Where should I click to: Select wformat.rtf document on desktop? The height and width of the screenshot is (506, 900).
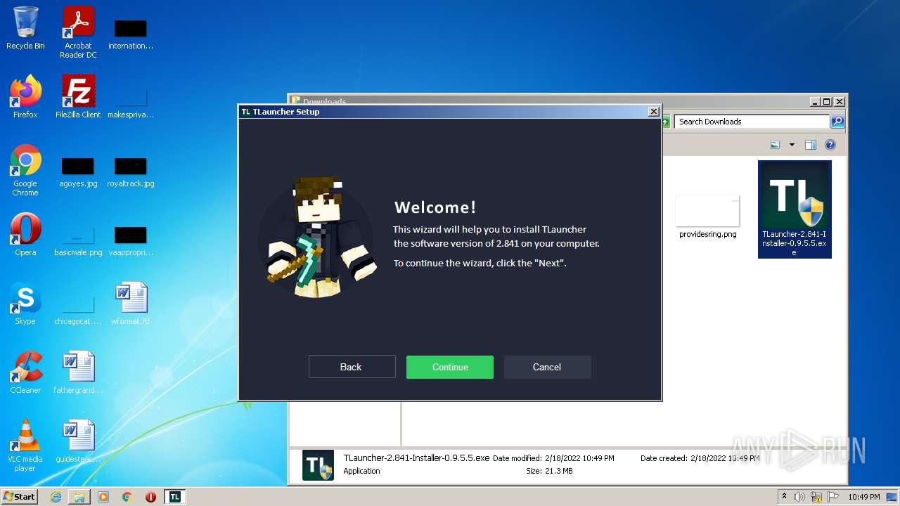tap(131, 304)
